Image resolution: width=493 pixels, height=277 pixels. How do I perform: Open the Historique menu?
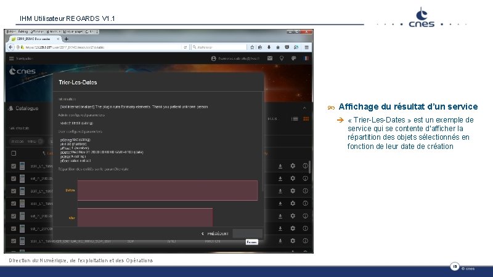(x=54, y=32)
